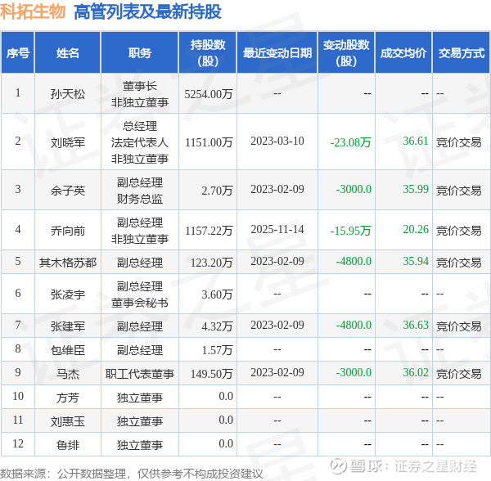Viewport: 491px width, 481px height.
Task: Click the 2023-02-09 date in 余子英's row
Action: click(x=277, y=189)
